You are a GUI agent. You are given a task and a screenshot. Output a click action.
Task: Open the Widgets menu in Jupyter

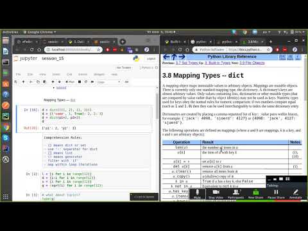[x=99, y=74]
